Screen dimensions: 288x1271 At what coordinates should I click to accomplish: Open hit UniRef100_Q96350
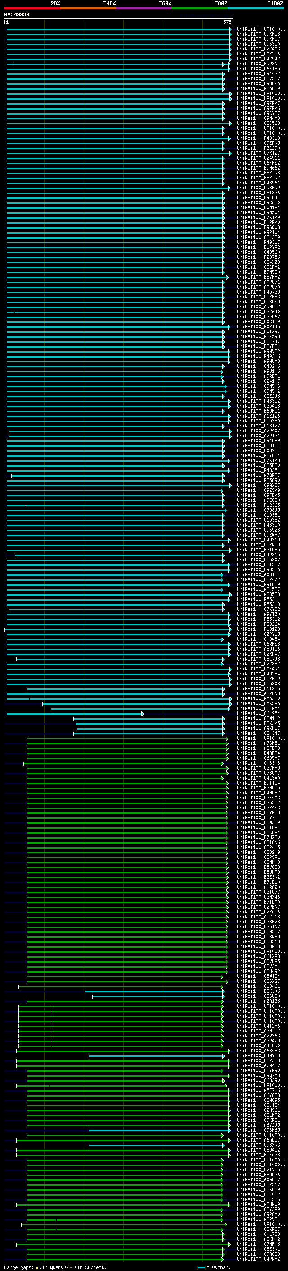(x=258, y=44)
